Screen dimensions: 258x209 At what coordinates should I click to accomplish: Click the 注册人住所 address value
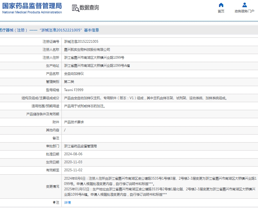pyautogui.click(x=94, y=58)
